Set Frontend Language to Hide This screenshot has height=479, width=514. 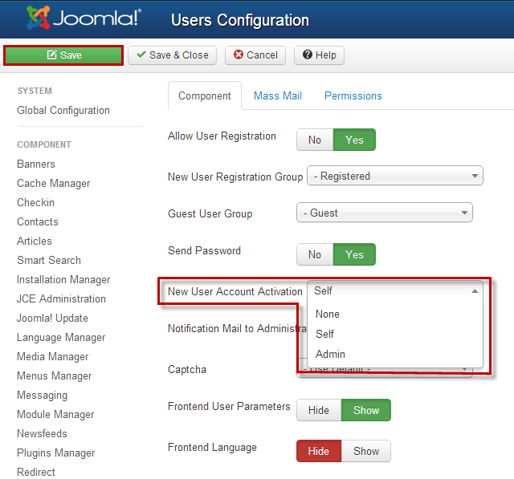tap(319, 451)
